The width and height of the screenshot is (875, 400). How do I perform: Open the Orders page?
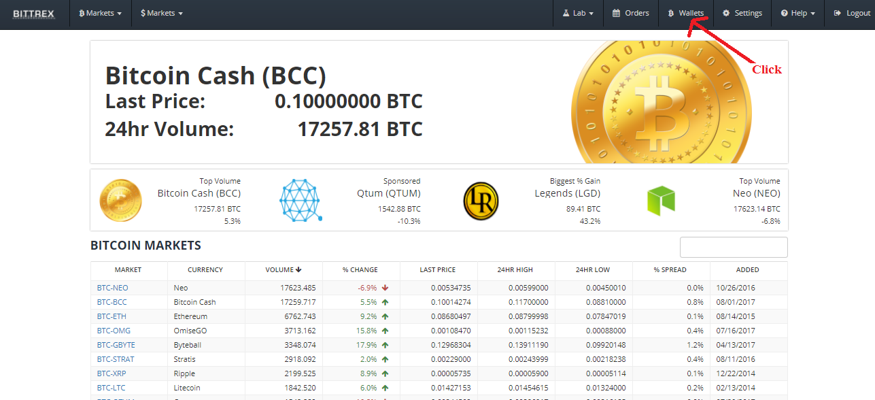(631, 14)
